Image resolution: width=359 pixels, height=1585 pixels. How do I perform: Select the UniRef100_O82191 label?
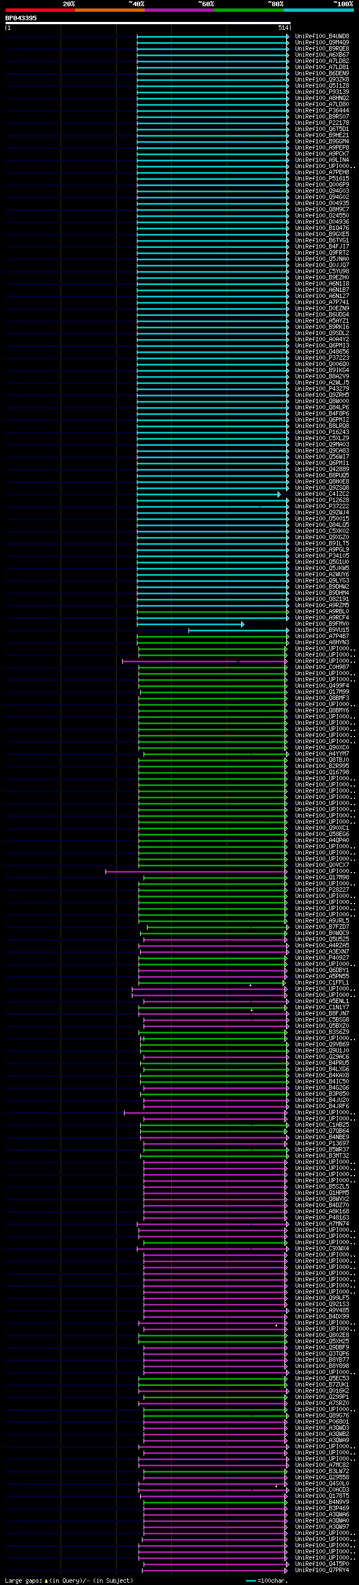click(322, 599)
